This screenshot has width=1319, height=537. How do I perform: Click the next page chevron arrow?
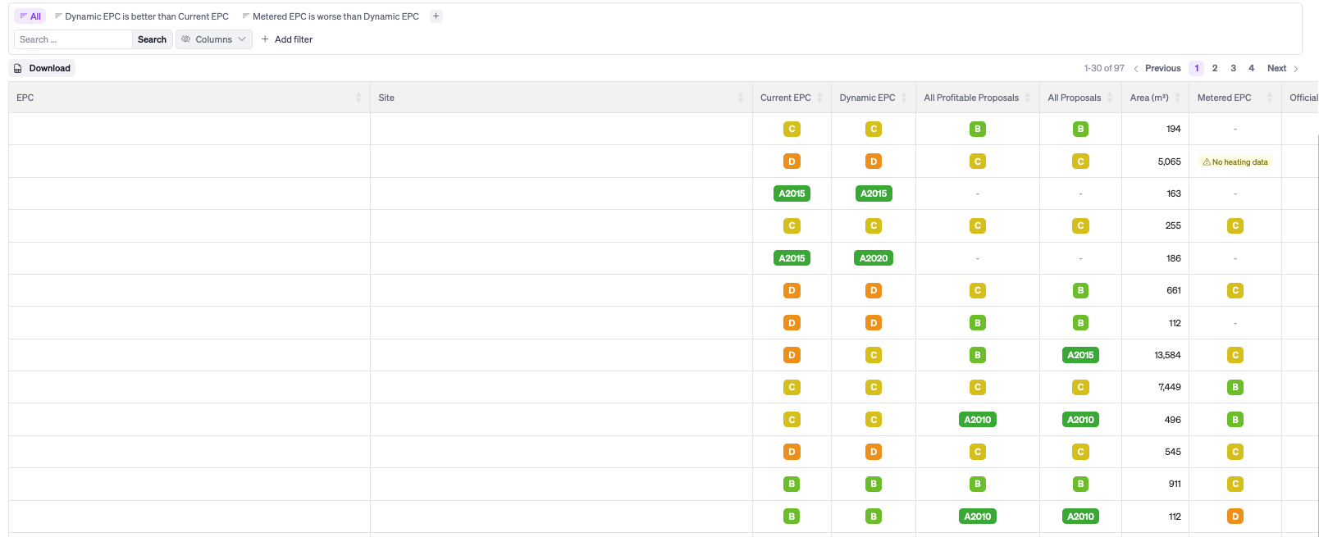tap(1296, 69)
